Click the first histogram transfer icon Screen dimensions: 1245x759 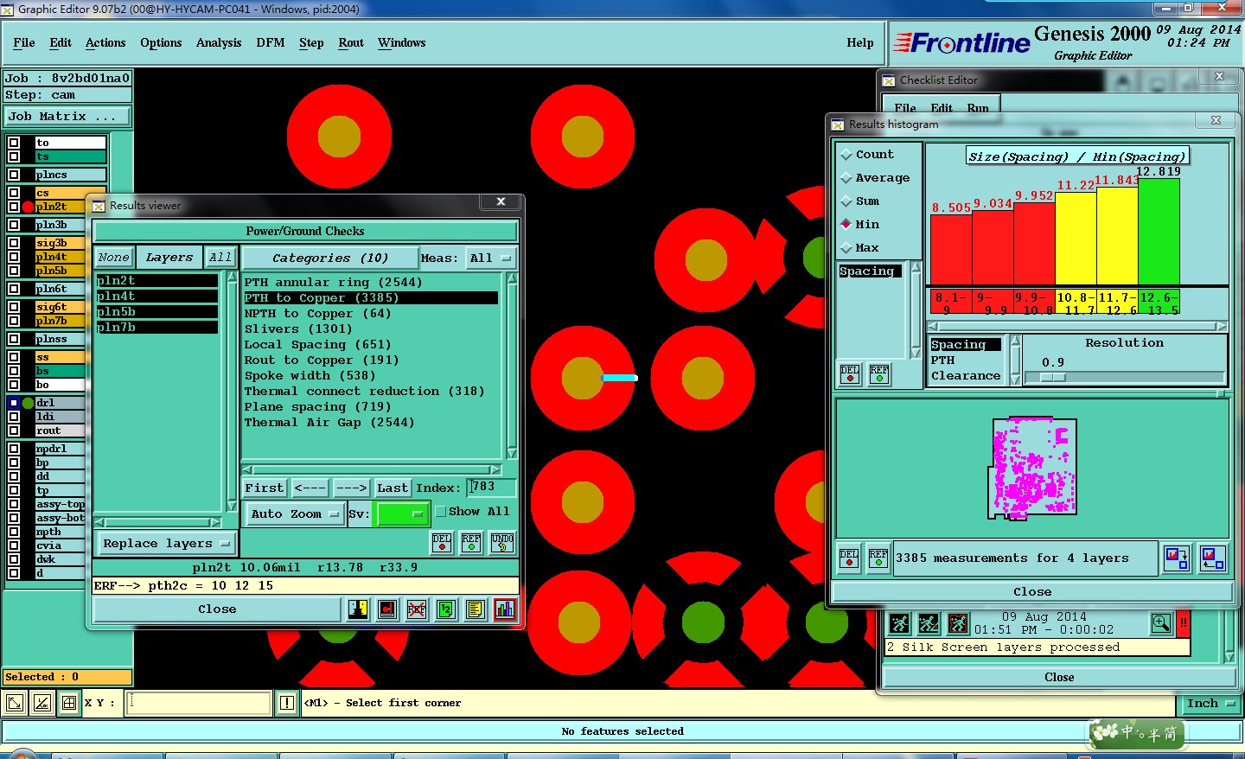coord(1177,558)
